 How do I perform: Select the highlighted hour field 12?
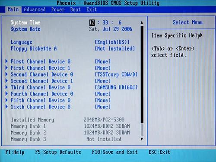pyautogui.click(x=92, y=22)
